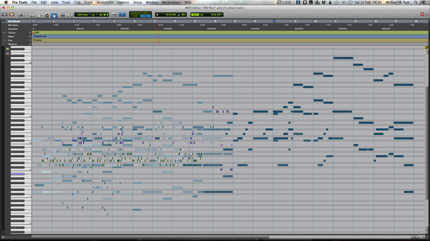The width and height of the screenshot is (430, 241).
Task: Open the Marketplace menu
Action: 171,2
